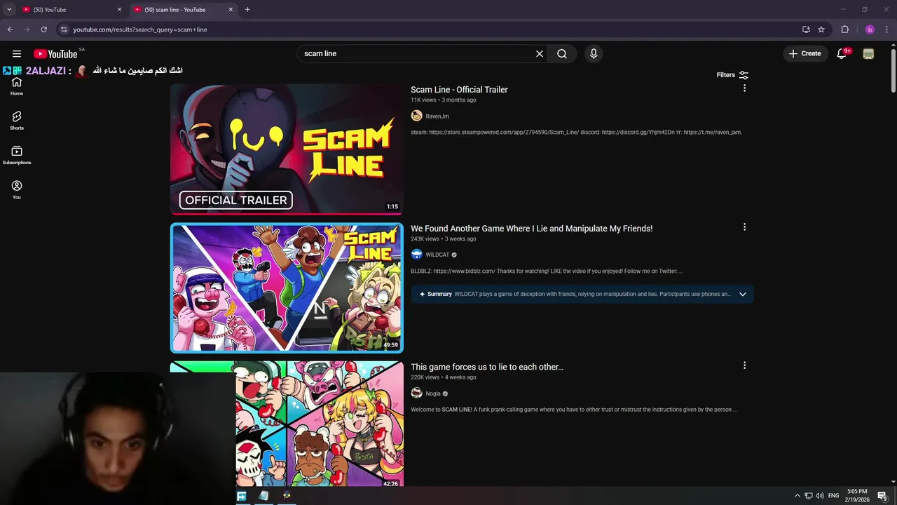Expand the WILDCAT video Summary
897x505 pixels.
(x=743, y=294)
